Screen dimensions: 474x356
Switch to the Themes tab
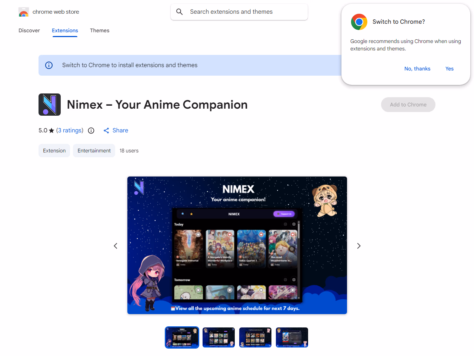click(100, 30)
